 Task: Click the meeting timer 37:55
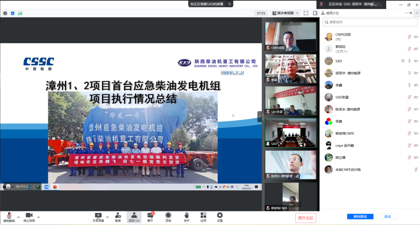261,13
